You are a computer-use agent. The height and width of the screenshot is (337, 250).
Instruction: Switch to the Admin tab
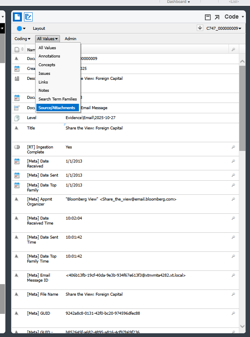coord(70,38)
